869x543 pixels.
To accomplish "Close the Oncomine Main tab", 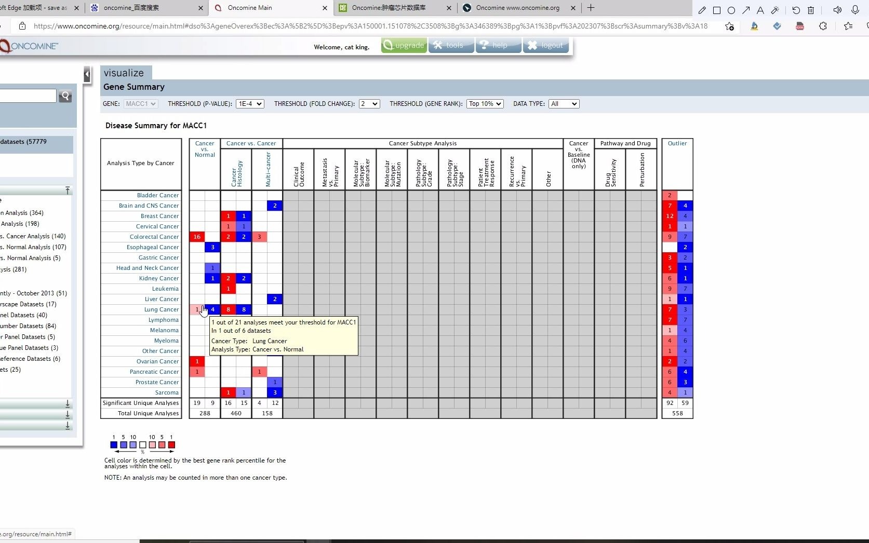I will click(325, 8).
